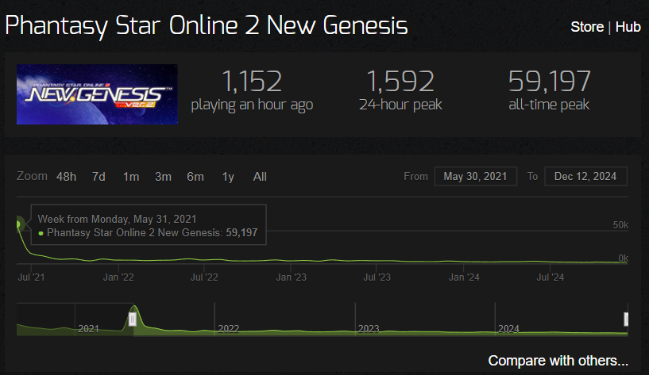Click the From date field May 30, 2021
The image size is (649, 375).
[x=476, y=176]
